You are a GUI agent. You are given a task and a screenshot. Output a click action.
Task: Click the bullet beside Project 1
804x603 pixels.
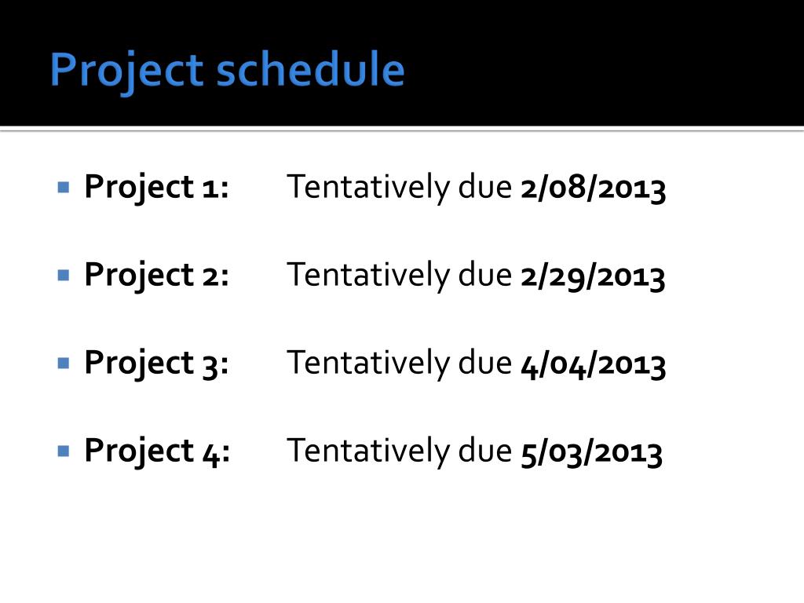click(64, 187)
